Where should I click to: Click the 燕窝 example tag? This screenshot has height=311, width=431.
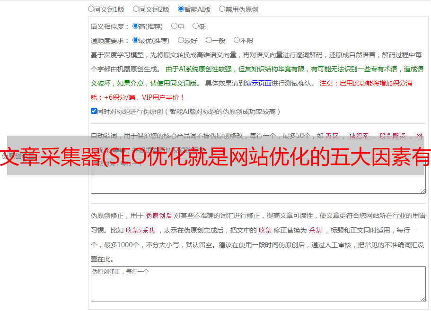coord(332,136)
